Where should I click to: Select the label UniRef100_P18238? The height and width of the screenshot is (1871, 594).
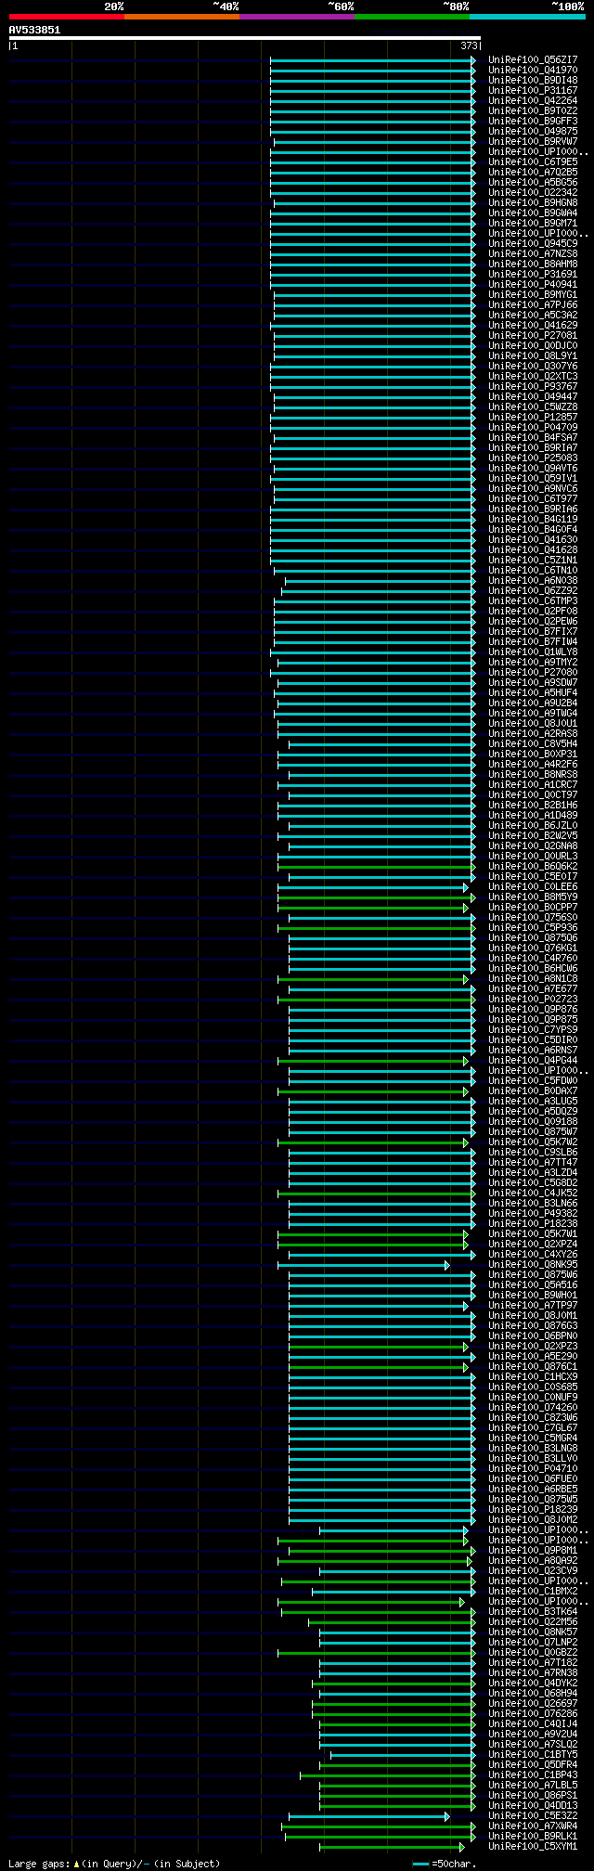(x=533, y=1223)
